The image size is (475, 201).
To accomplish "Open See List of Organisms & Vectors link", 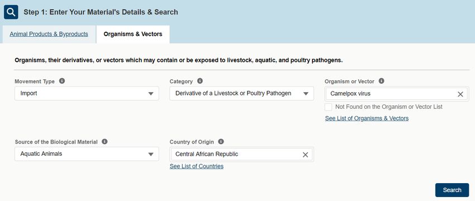I will pos(367,118).
